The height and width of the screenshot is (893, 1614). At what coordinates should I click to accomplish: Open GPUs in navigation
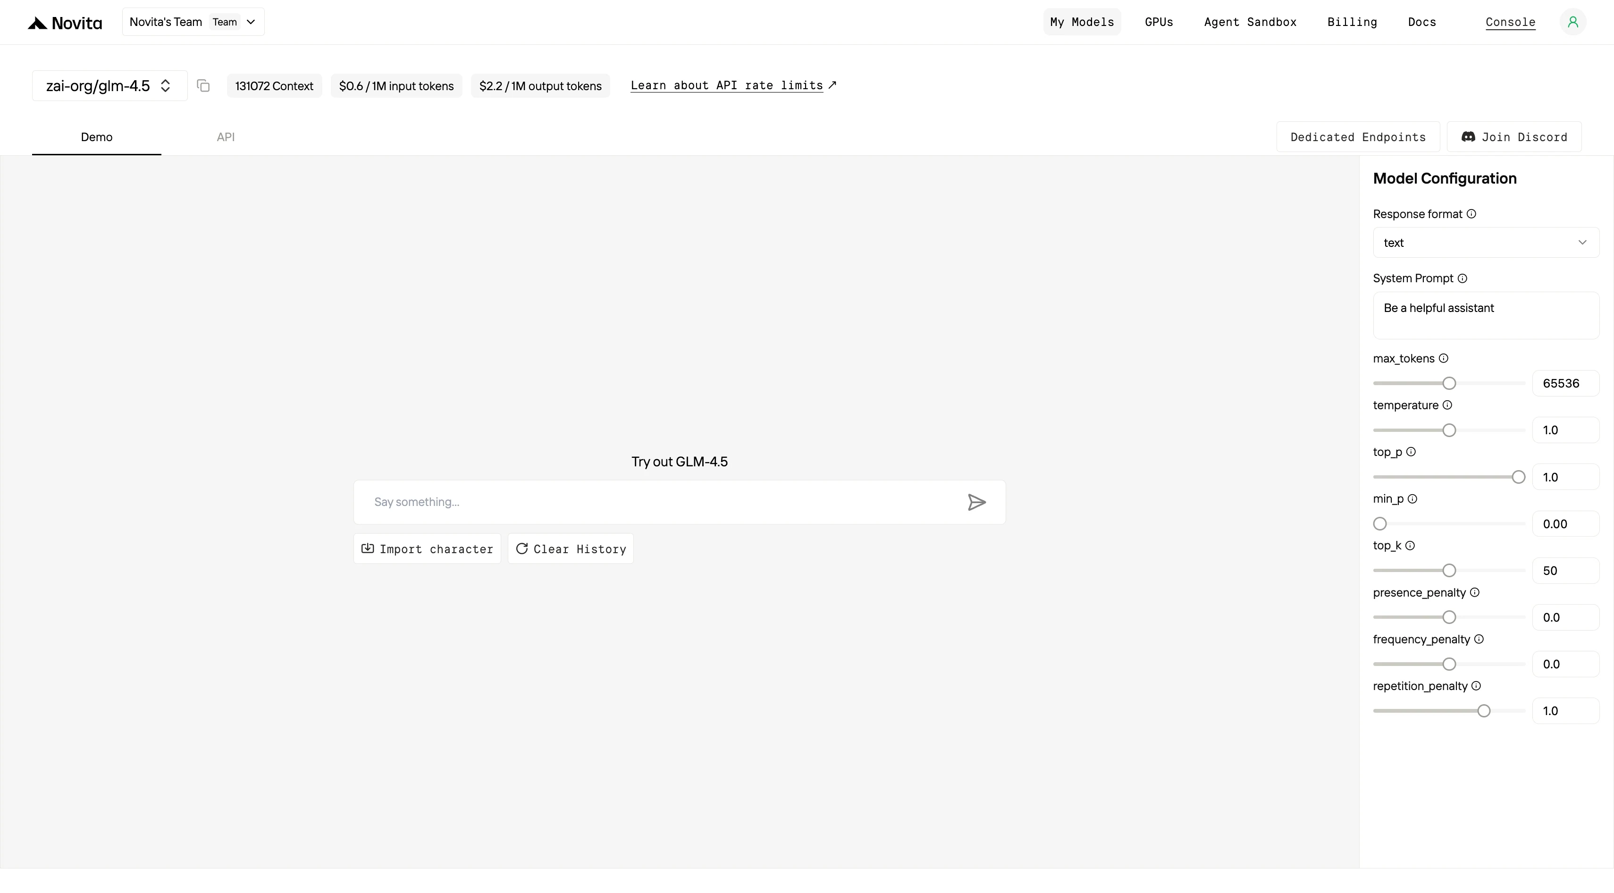1159,22
